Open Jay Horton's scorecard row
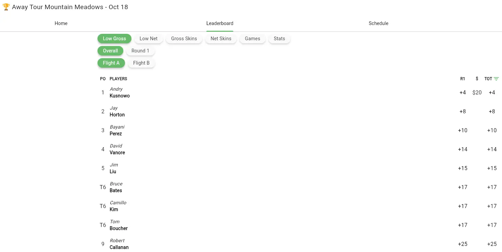The width and height of the screenshot is (502, 252). 117,112
